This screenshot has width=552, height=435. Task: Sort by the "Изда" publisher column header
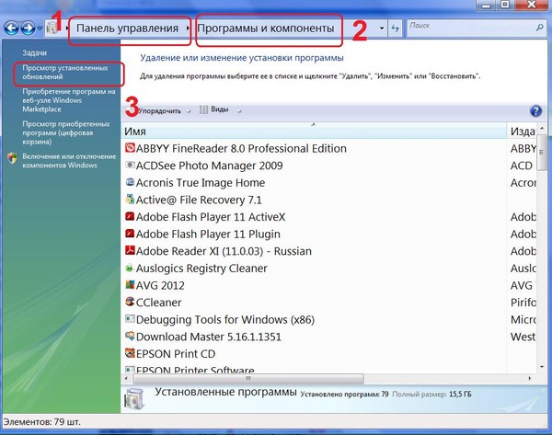point(523,132)
